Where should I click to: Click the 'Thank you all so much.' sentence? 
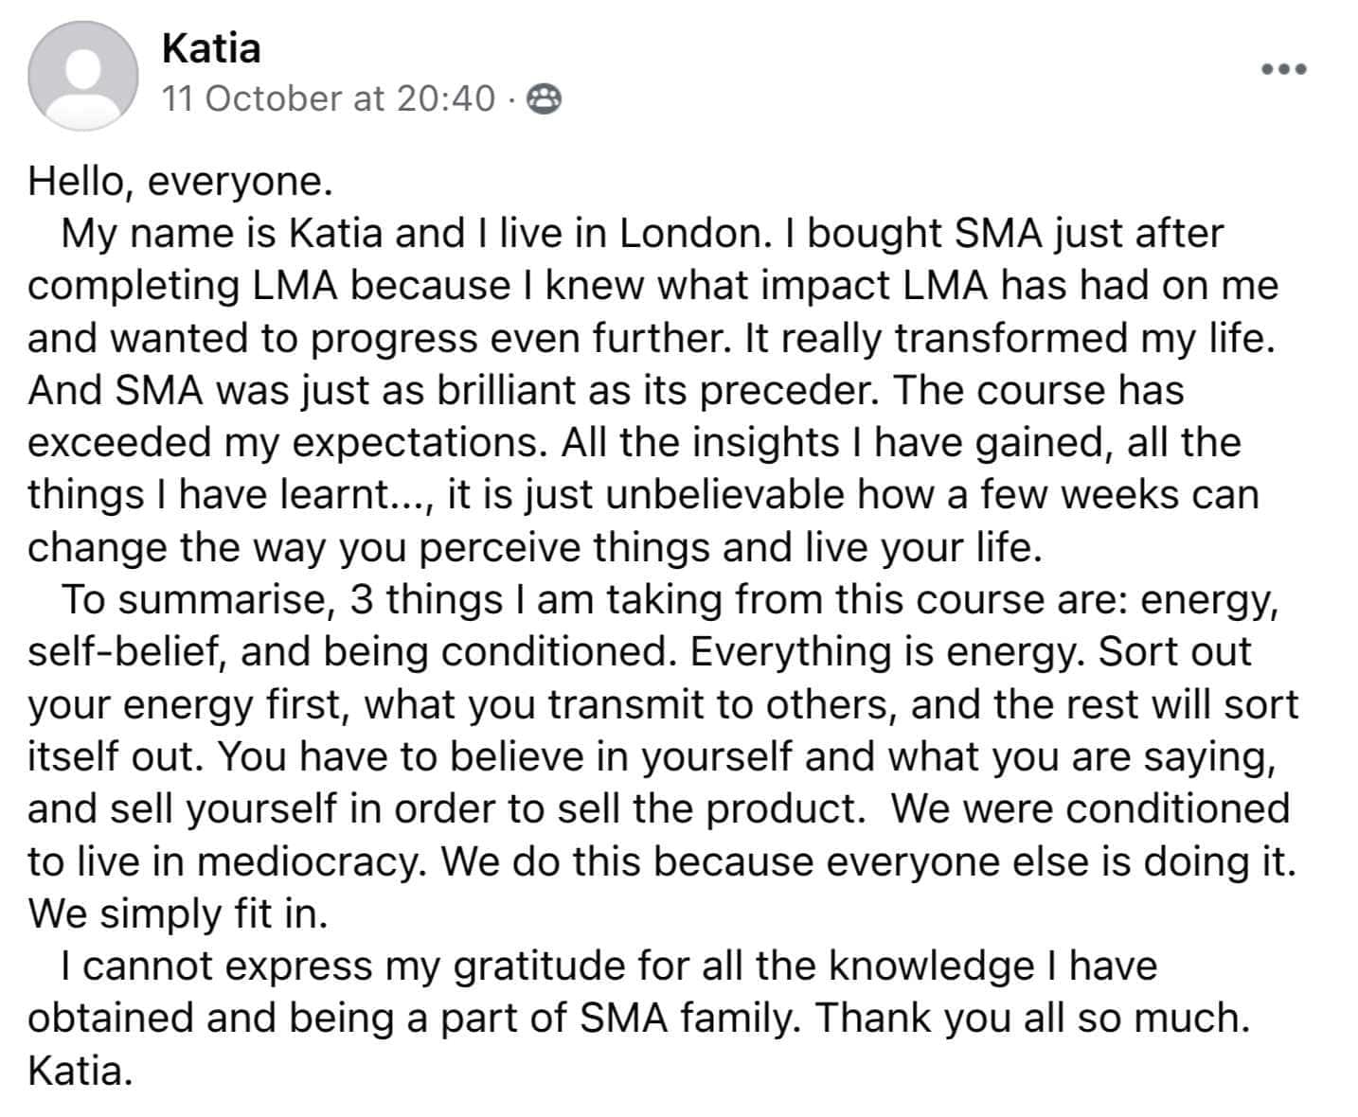[1032, 1019]
